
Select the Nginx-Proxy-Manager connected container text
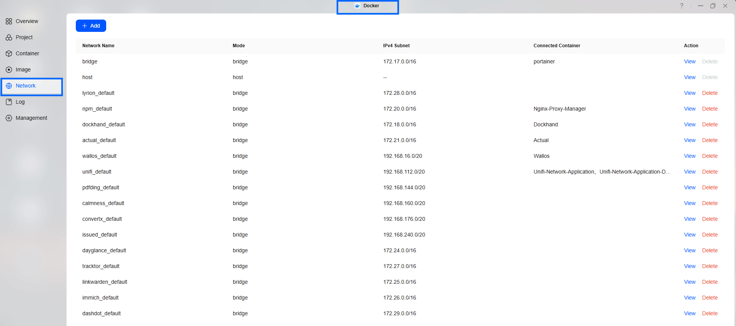(x=560, y=109)
